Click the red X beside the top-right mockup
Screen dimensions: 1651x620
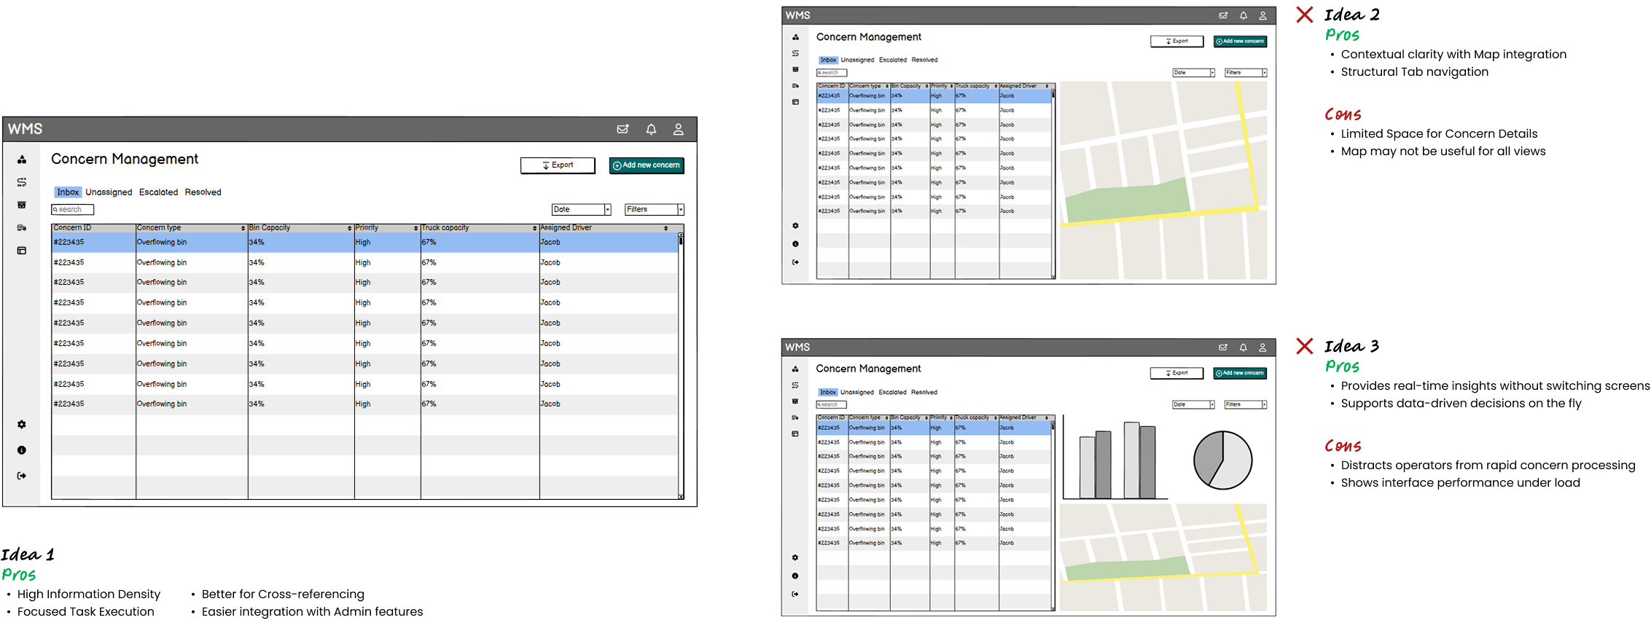[x=1305, y=15]
